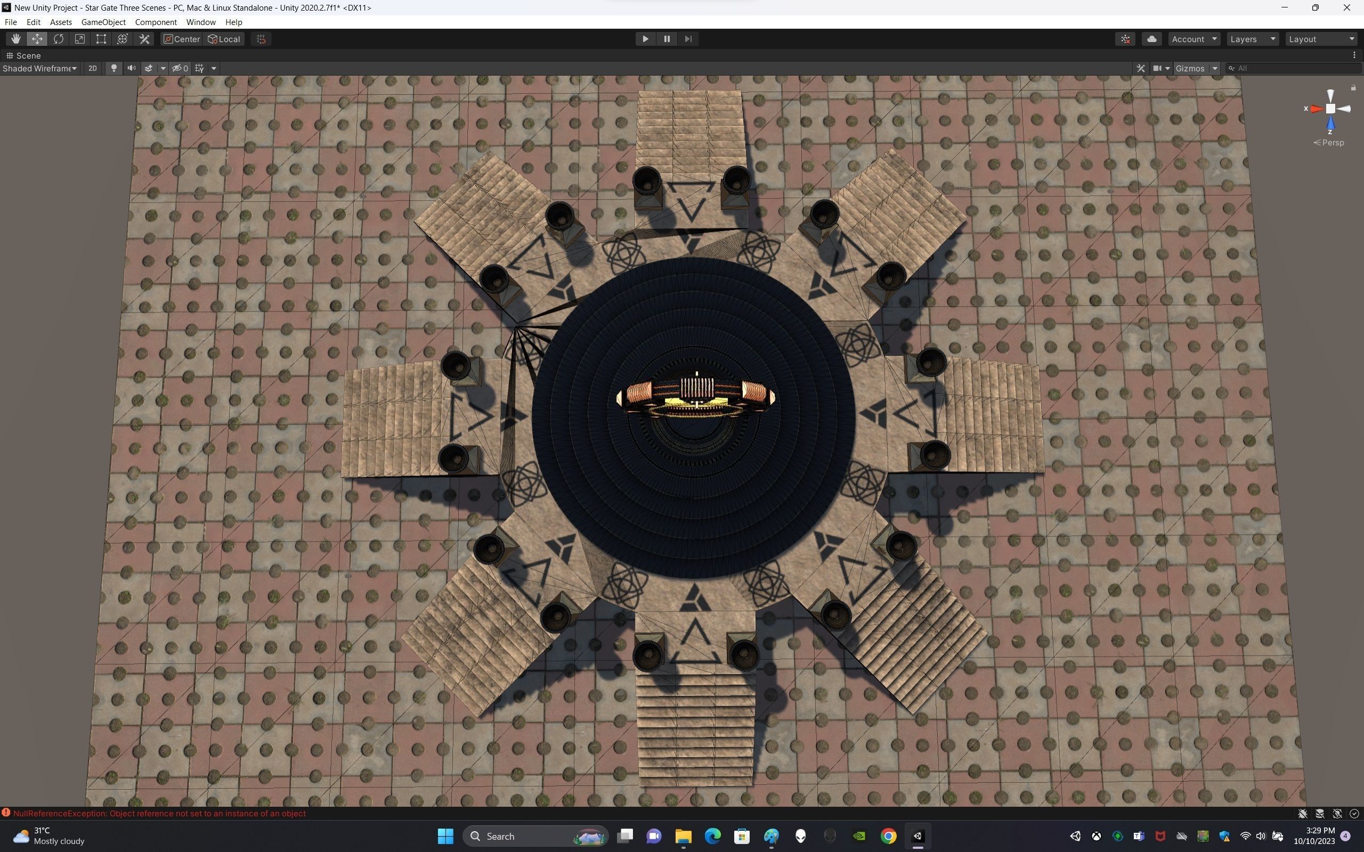Expand Shaded Wireframe draw mode dropdown
This screenshot has width=1364, height=852.
click(39, 68)
